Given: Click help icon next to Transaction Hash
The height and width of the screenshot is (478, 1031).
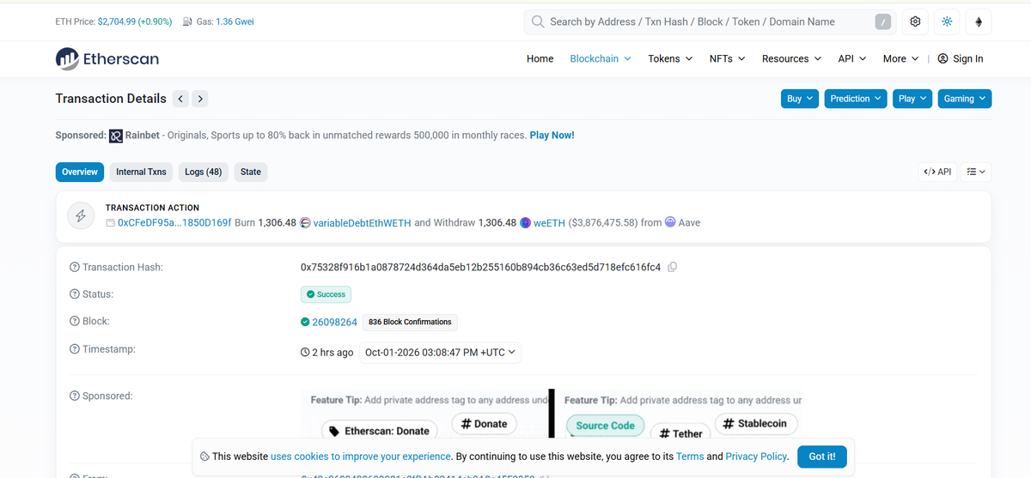Looking at the screenshot, I should [x=74, y=268].
